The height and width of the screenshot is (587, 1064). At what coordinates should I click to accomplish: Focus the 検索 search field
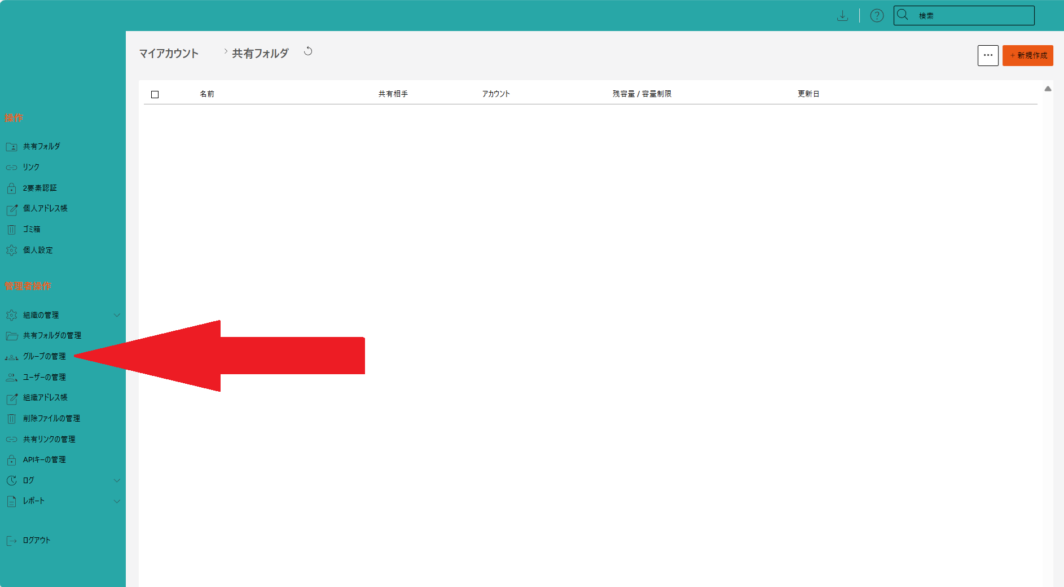point(964,16)
